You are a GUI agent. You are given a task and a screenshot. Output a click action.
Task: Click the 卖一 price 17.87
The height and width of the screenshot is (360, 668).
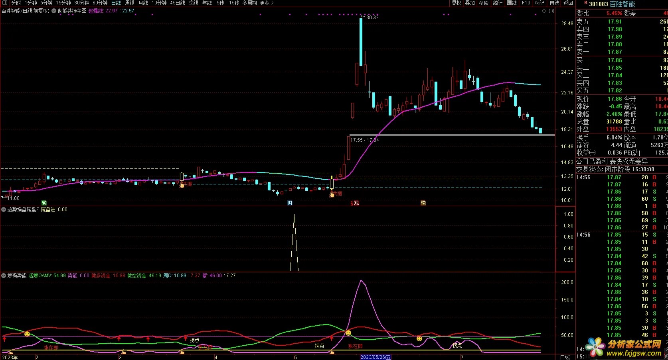click(x=615, y=52)
